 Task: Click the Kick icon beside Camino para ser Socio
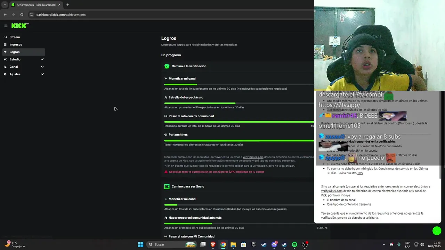(167, 186)
